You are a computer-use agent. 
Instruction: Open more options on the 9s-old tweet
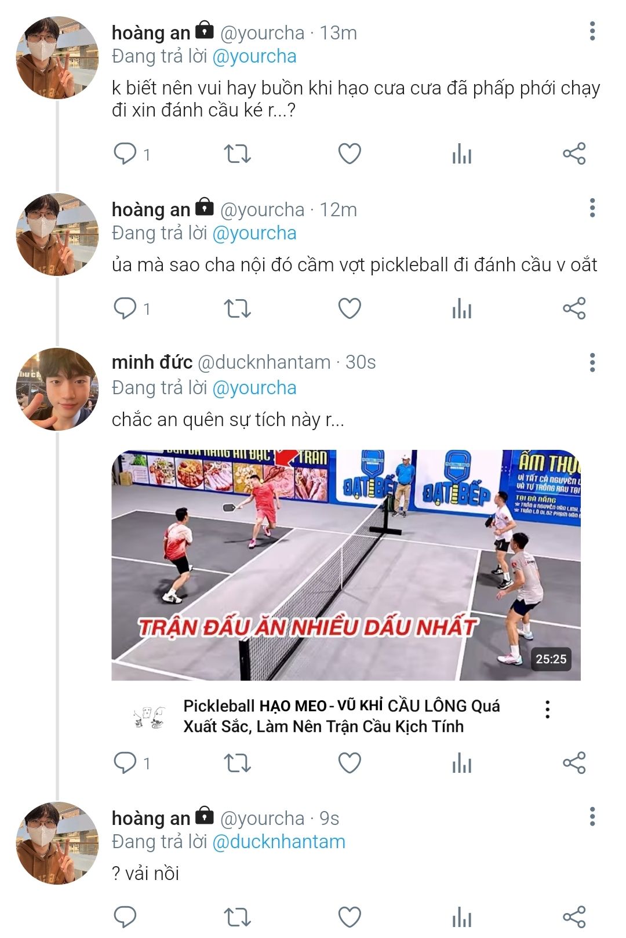592,816
